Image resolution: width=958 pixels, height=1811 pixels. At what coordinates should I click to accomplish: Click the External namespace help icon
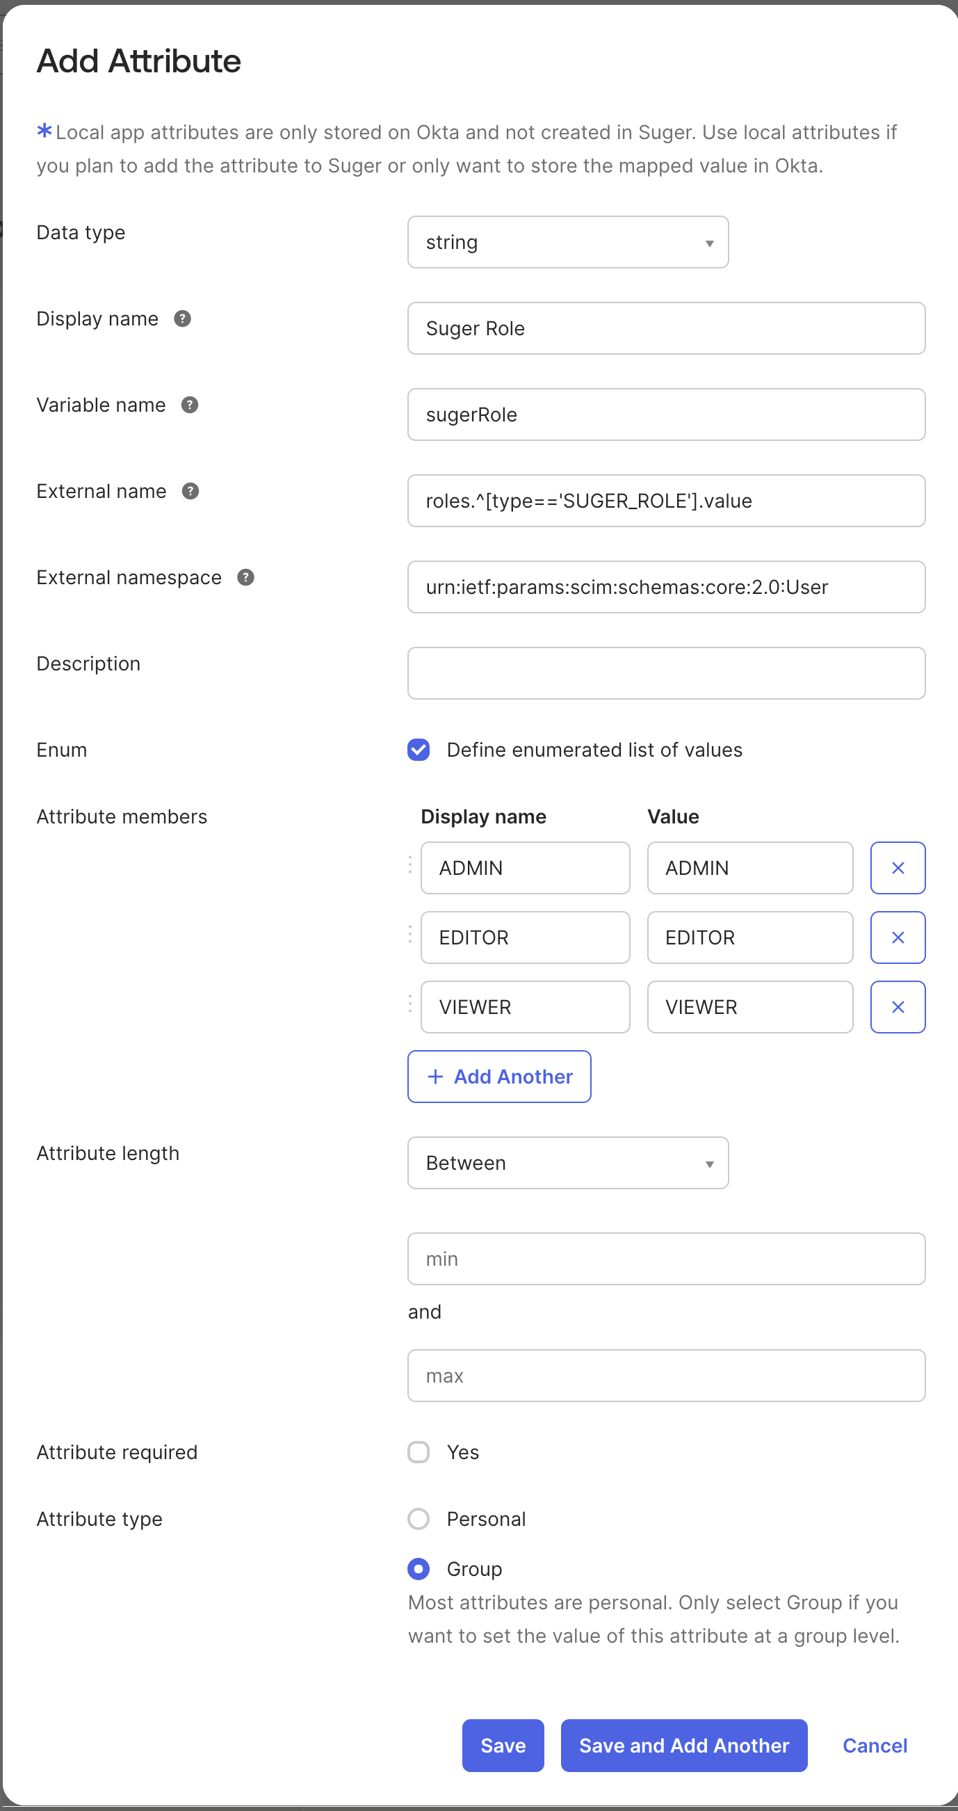[x=245, y=577]
